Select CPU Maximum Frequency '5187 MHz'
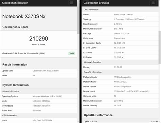The image size is (161, 123). 119,29
